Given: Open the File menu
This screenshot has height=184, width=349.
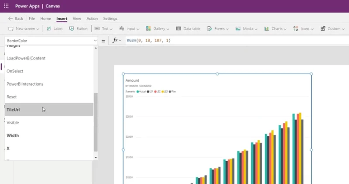Looking at the screenshot, I should [x=32, y=18].
